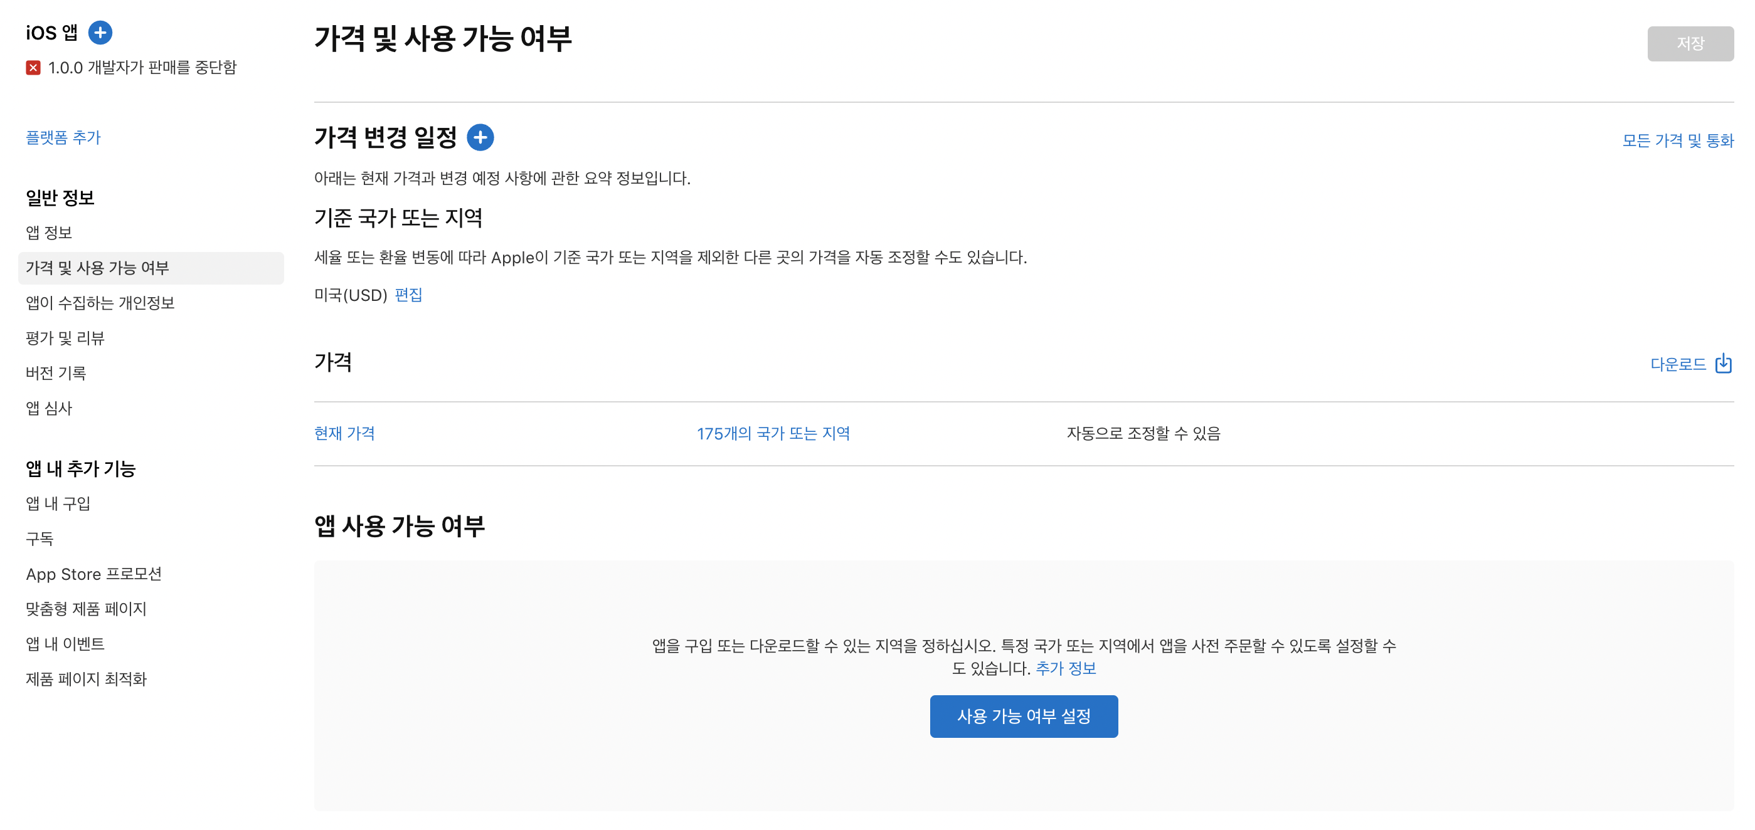The width and height of the screenshot is (1755, 830).
Task: Go to 구독 in the sidebar
Action: point(40,538)
